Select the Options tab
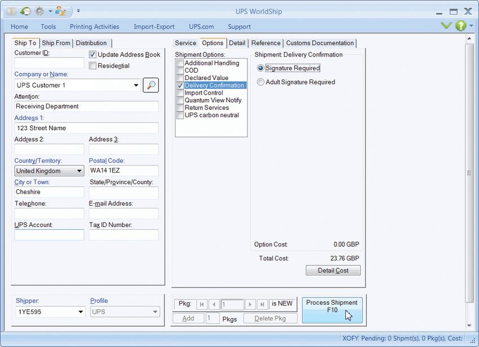This screenshot has height=347, width=479. (x=212, y=43)
